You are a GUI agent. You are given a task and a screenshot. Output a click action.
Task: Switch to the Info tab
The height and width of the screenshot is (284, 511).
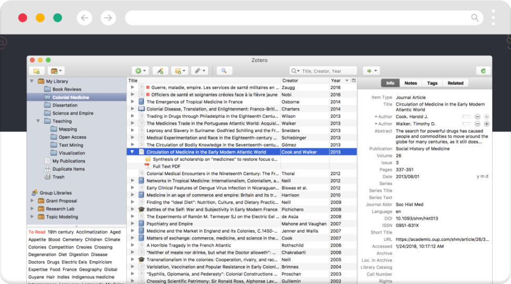[x=390, y=83]
